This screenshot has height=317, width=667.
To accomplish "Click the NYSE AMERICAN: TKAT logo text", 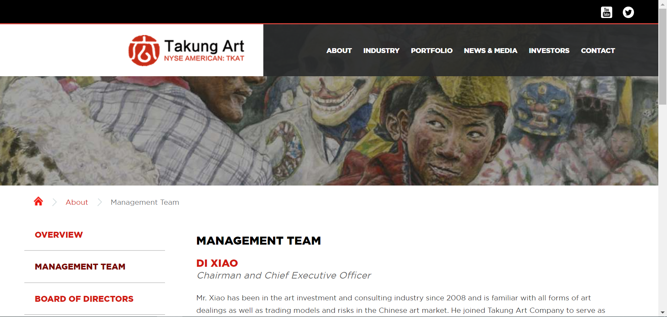I will (204, 58).
